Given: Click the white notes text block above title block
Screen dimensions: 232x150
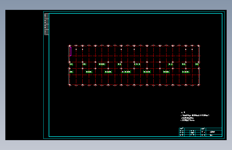Looking at the screenshot, I should (195, 116).
